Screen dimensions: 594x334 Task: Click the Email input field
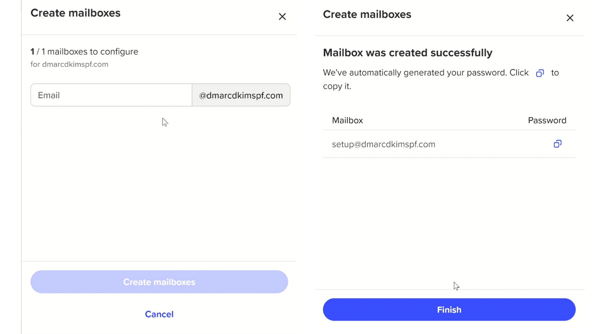click(111, 95)
